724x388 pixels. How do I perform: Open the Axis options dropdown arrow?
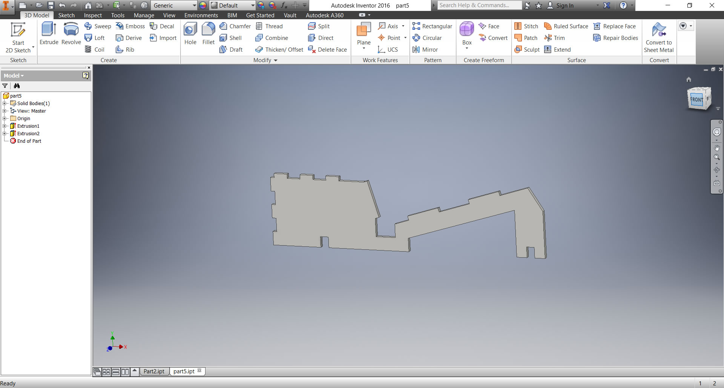403,26
